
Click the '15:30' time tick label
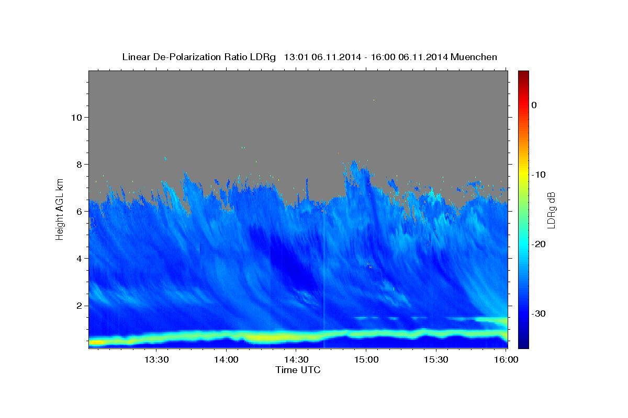(x=435, y=359)
